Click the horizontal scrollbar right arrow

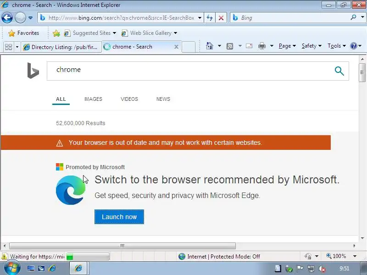tap(354, 246)
